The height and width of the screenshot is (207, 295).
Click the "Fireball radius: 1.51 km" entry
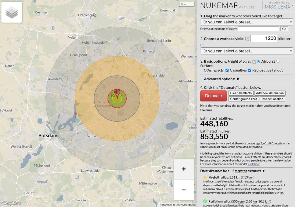(231, 177)
